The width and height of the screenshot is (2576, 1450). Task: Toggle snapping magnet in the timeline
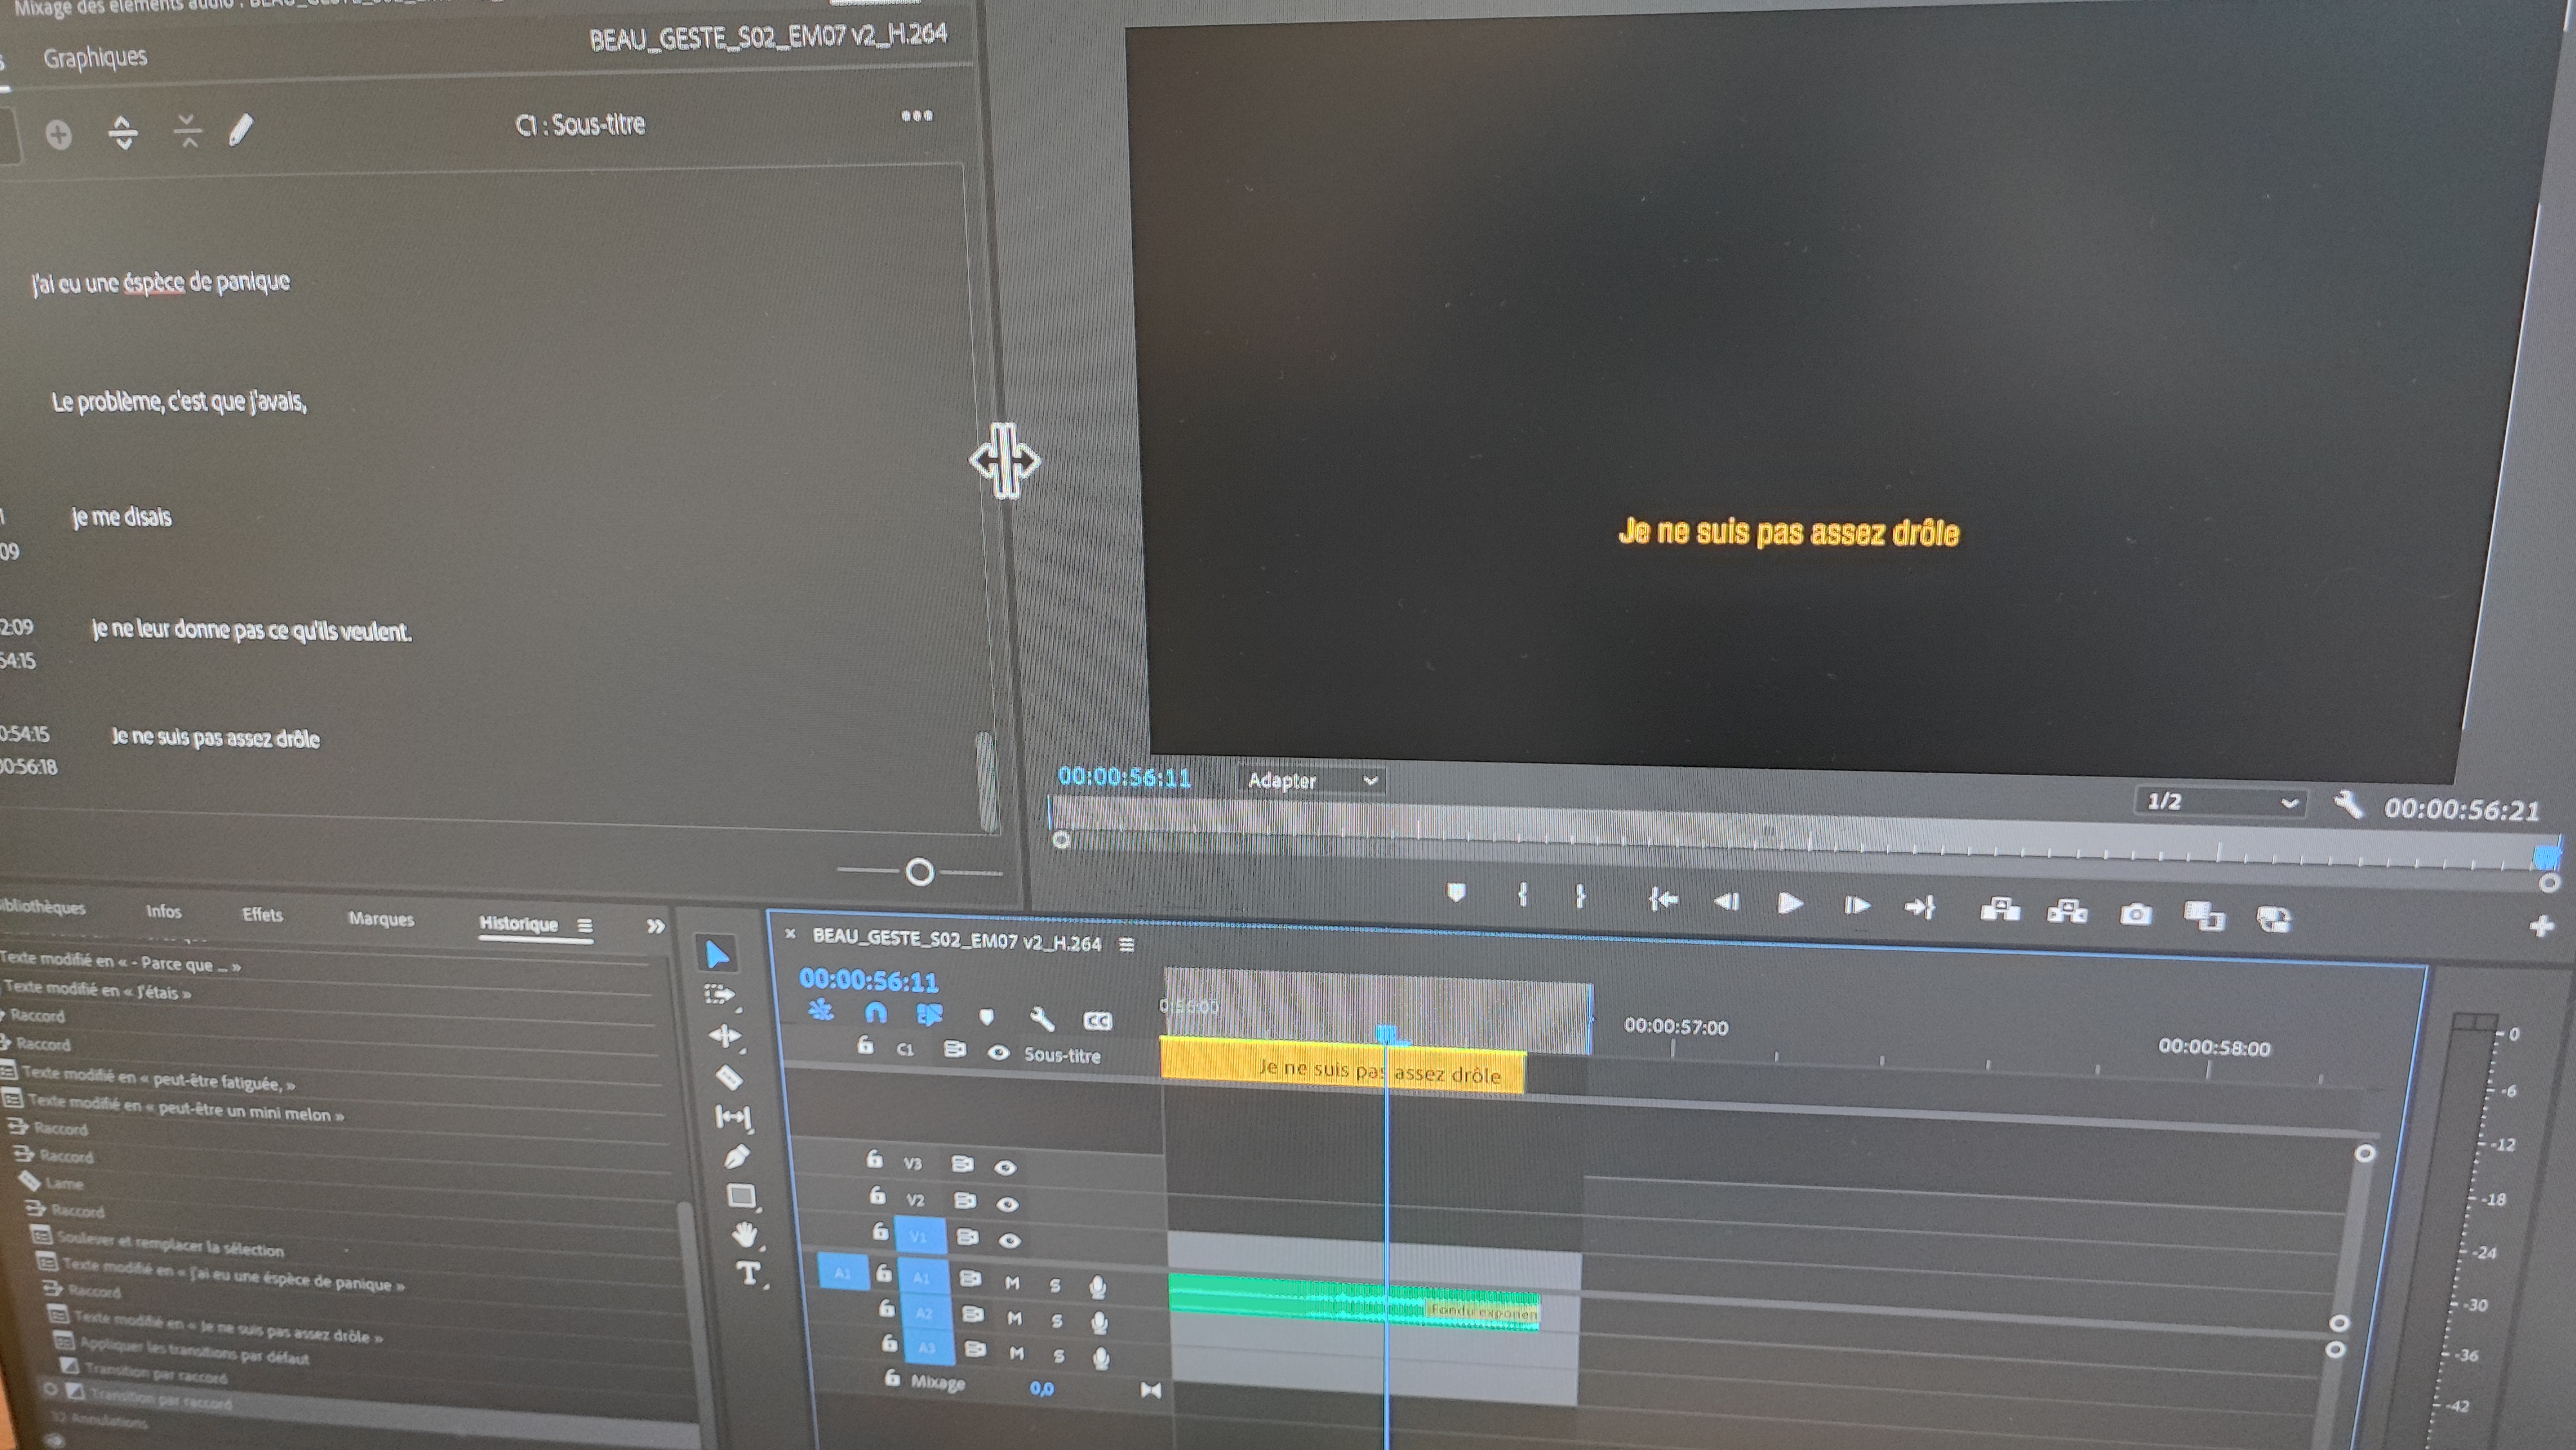pyautogui.click(x=875, y=1013)
